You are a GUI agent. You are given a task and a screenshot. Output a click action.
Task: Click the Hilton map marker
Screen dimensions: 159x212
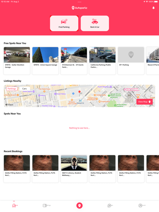(x=39, y=95)
